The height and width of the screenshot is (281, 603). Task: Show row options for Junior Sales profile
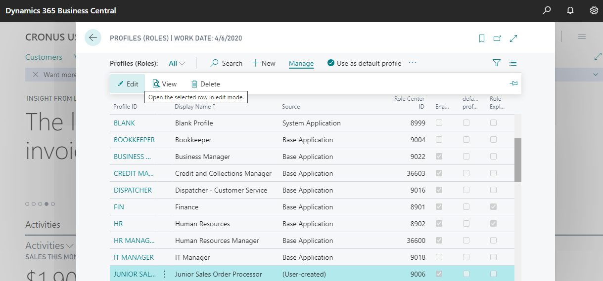165,274
